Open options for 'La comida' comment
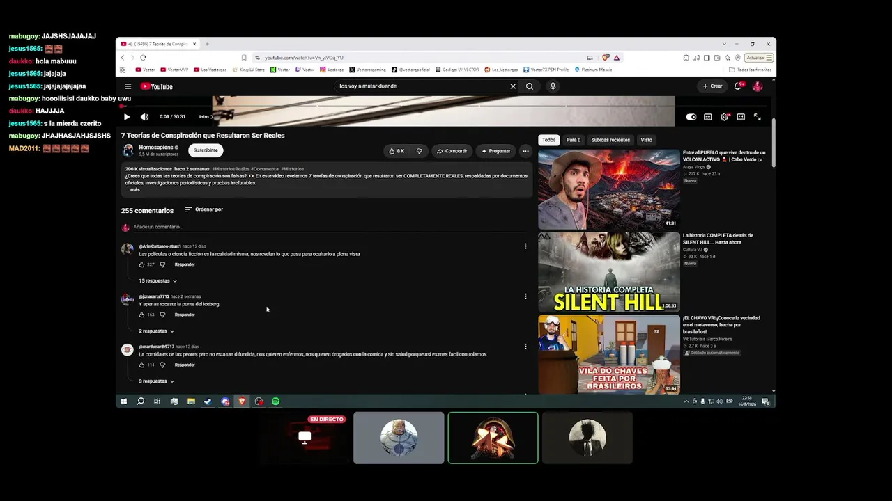This screenshot has width=892, height=501. (525, 346)
